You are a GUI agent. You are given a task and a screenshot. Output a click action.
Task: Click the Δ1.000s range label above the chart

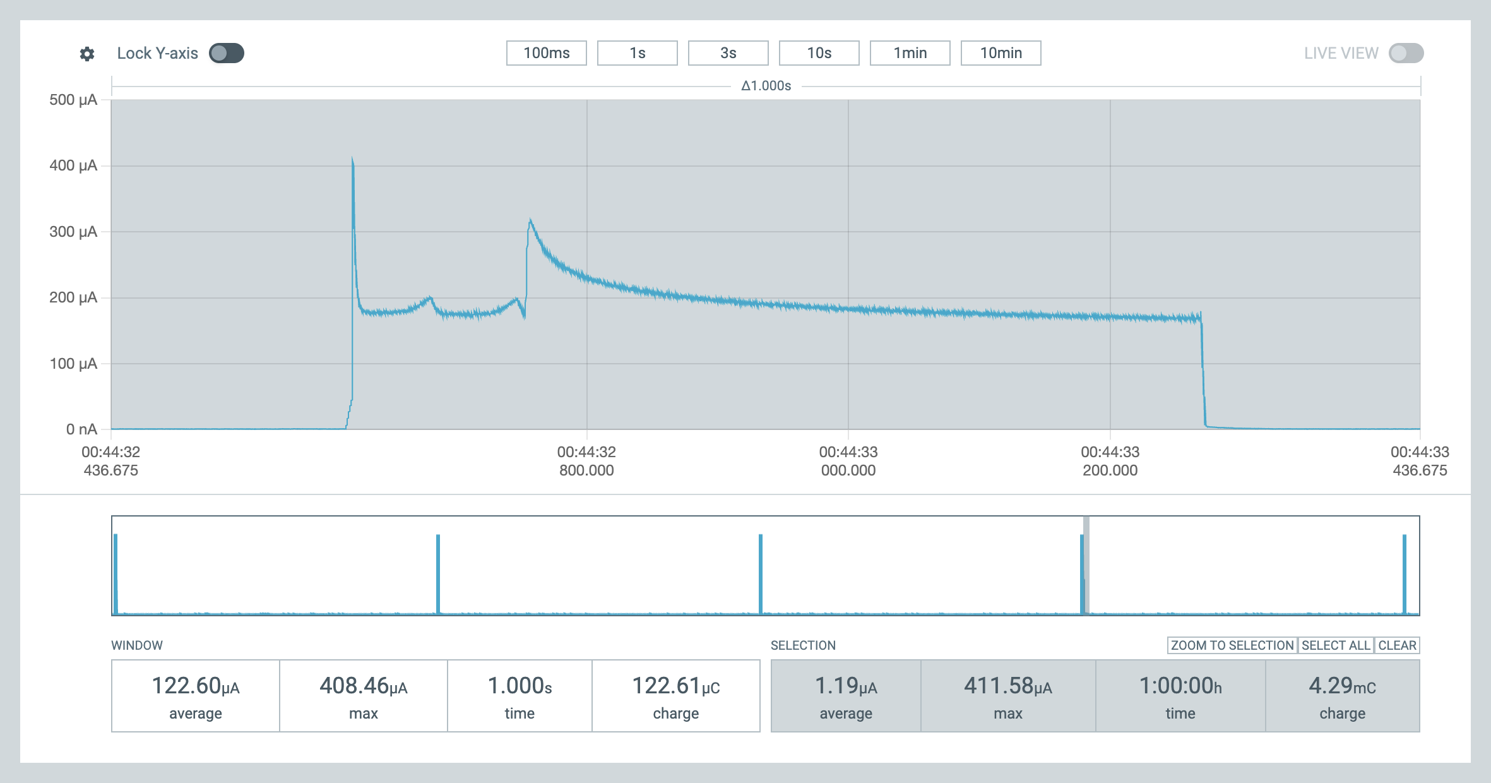pyautogui.click(x=766, y=84)
